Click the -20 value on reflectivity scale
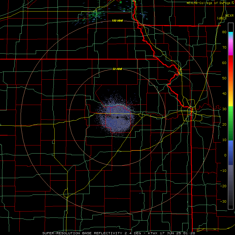The width and height of the screenshot is (235, 235). click(x=223, y=186)
